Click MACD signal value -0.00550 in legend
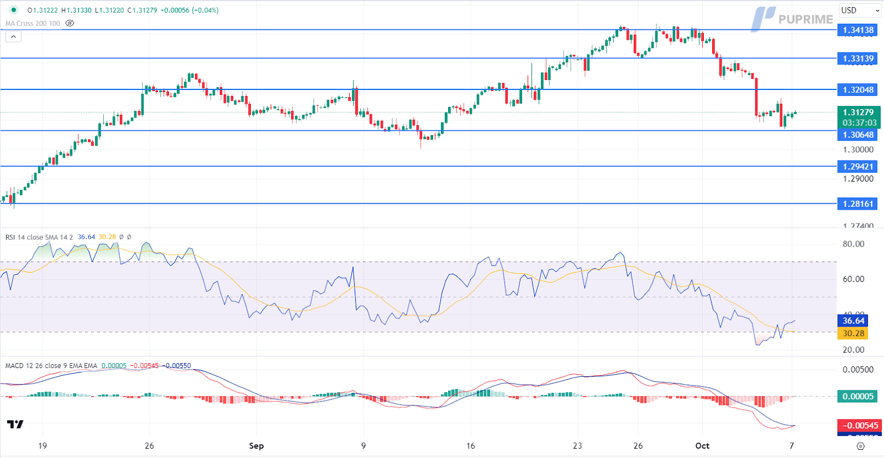The image size is (884, 458). [x=176, y=366]
